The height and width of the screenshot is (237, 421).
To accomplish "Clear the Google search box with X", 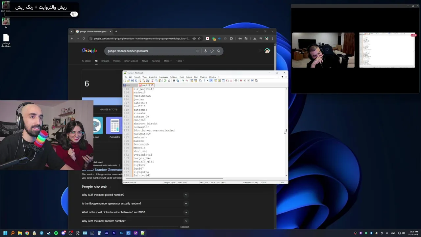I will click(197, 51).
